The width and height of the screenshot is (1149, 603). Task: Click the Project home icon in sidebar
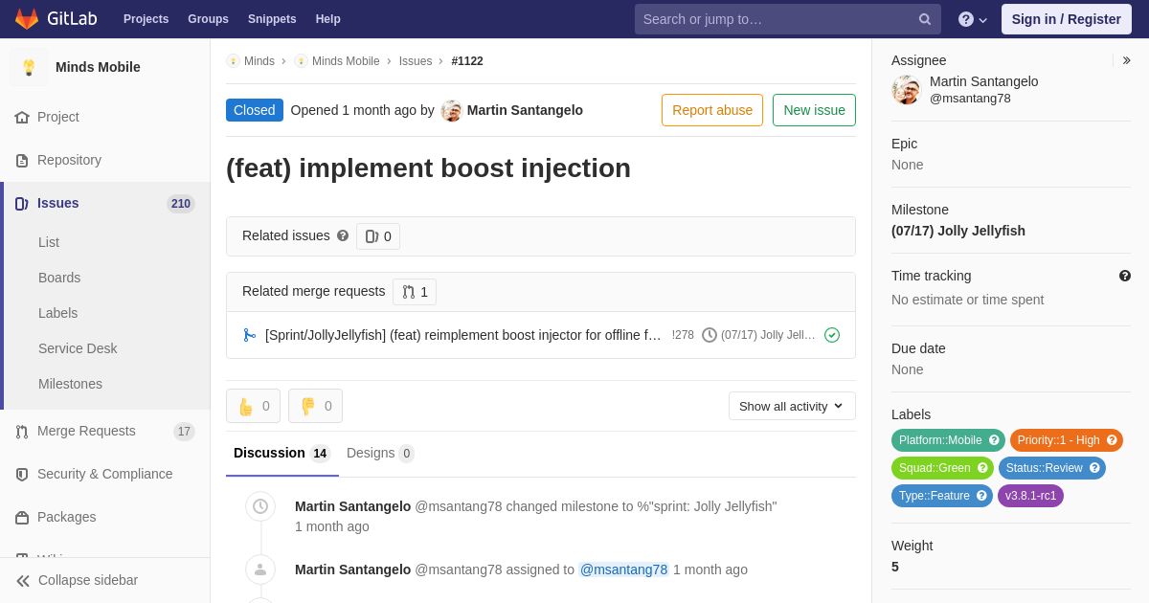[22, 117]
